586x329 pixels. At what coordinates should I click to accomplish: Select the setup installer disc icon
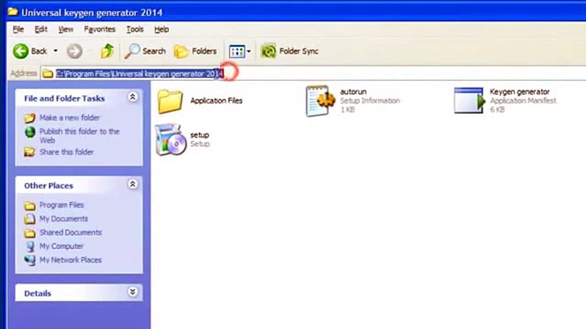pos(170,139)
